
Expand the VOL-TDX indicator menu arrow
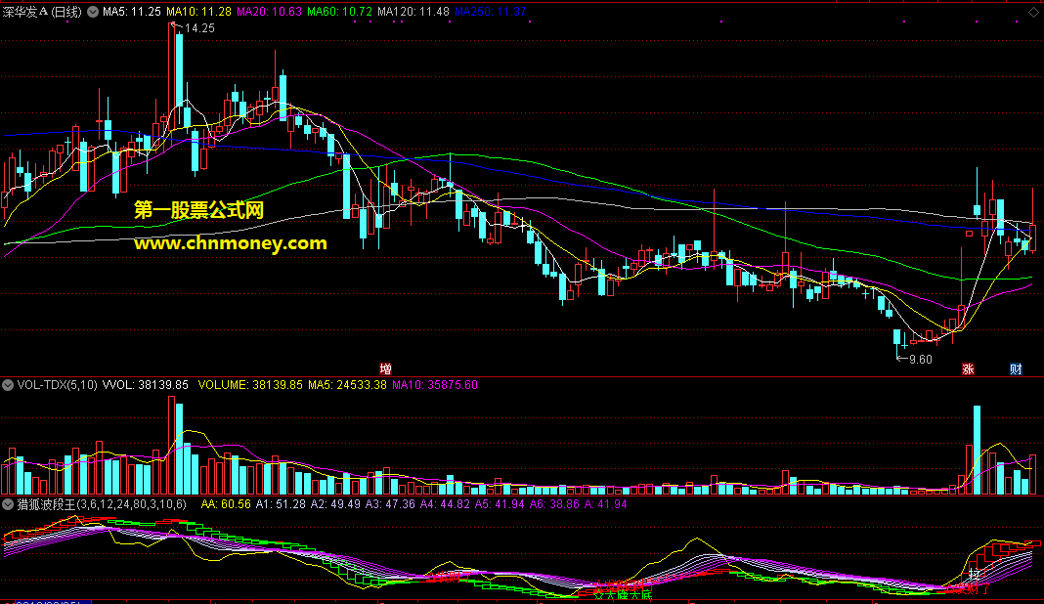[7, 385]
